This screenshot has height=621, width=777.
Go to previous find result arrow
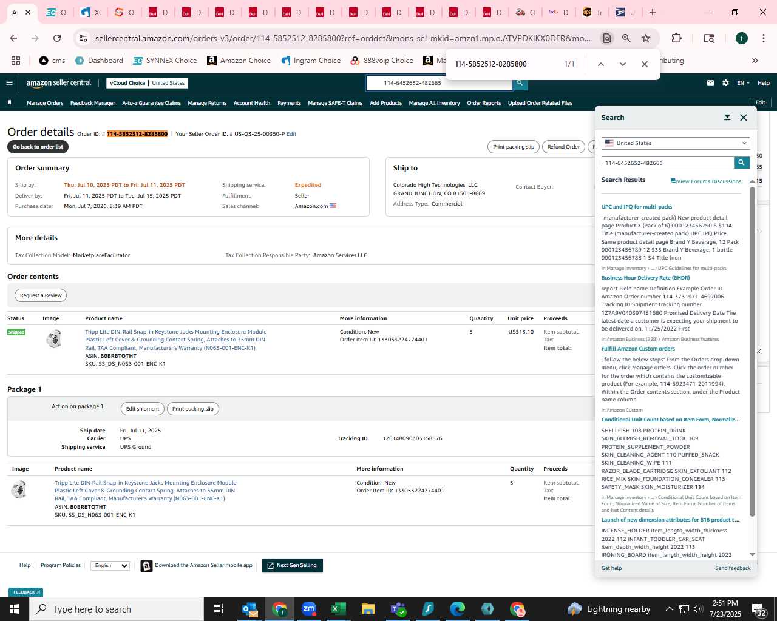pos(600,64)
